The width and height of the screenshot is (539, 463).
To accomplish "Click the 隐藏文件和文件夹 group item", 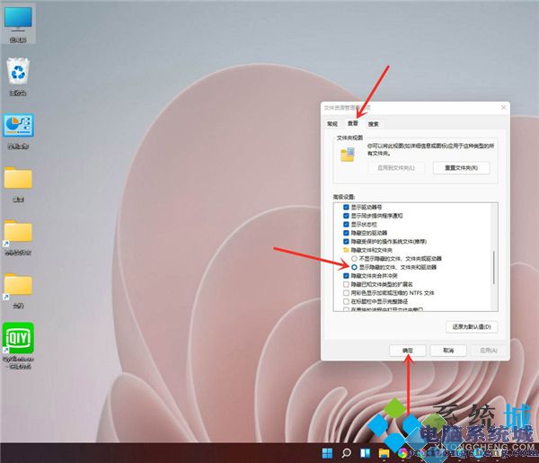I will (x=367, y=250).
